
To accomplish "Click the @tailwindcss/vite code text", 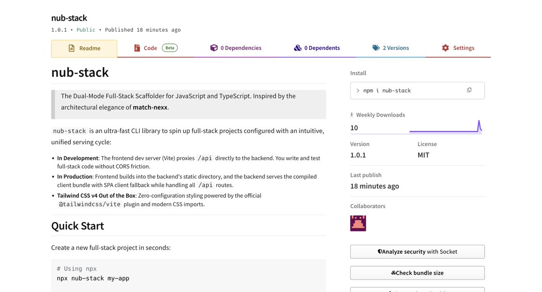I will [x=89, y=204].
